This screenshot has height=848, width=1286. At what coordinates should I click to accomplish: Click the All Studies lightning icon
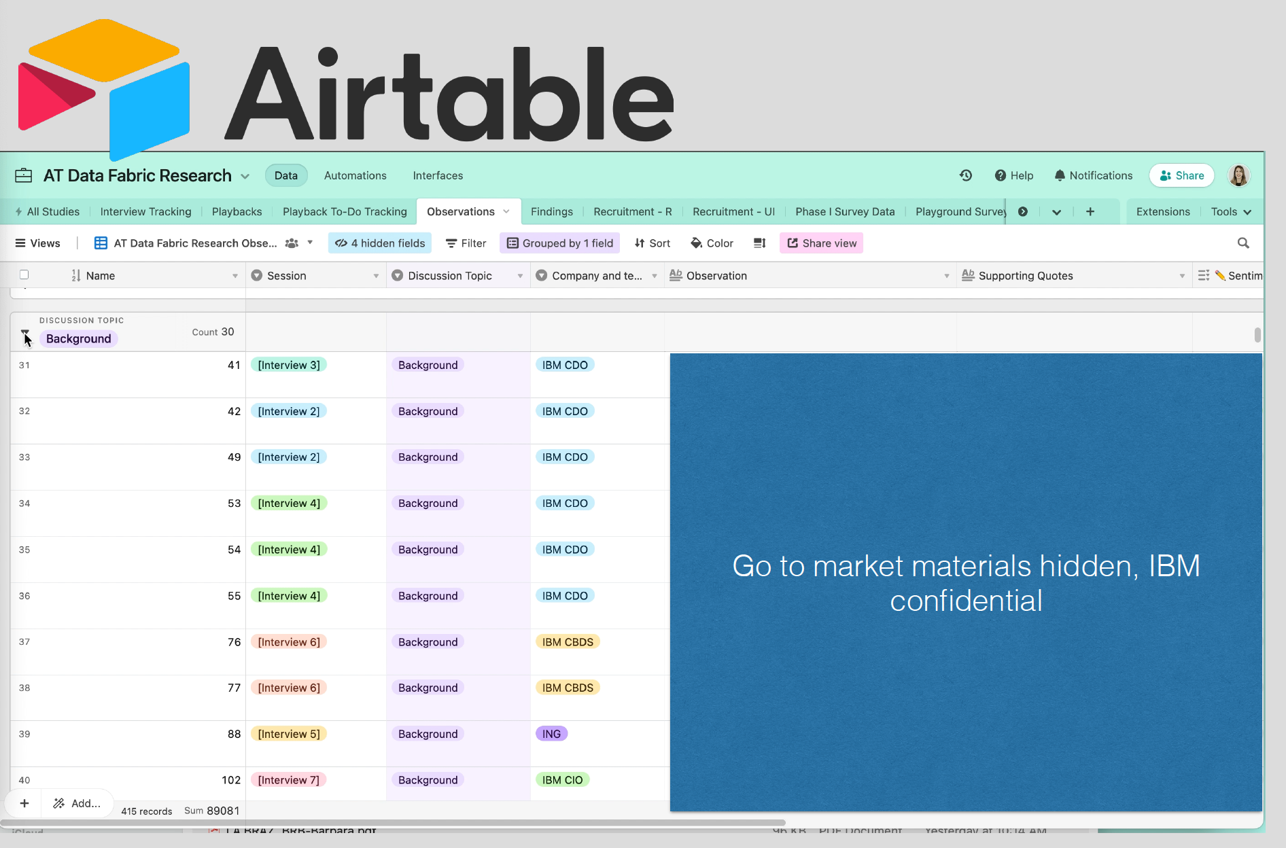point(18,211)
